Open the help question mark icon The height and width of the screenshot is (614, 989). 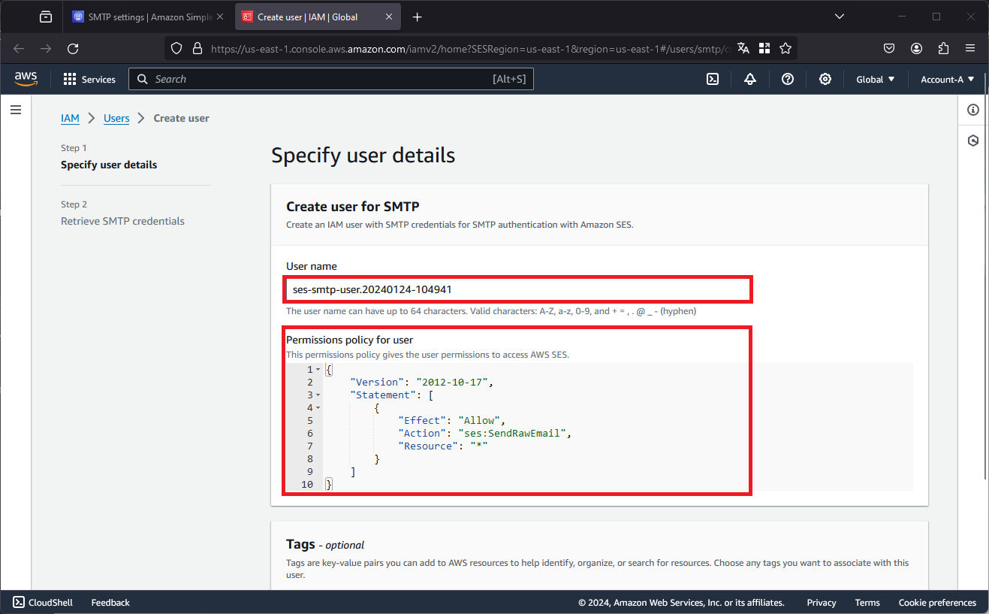(x=788, y=79)
